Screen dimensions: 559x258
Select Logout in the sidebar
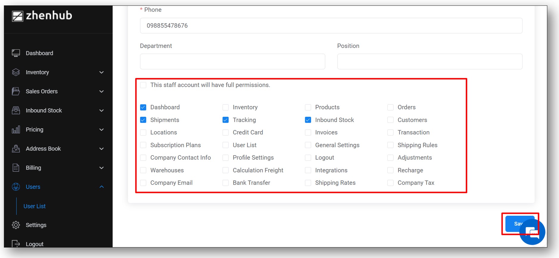tap(35, 244)
